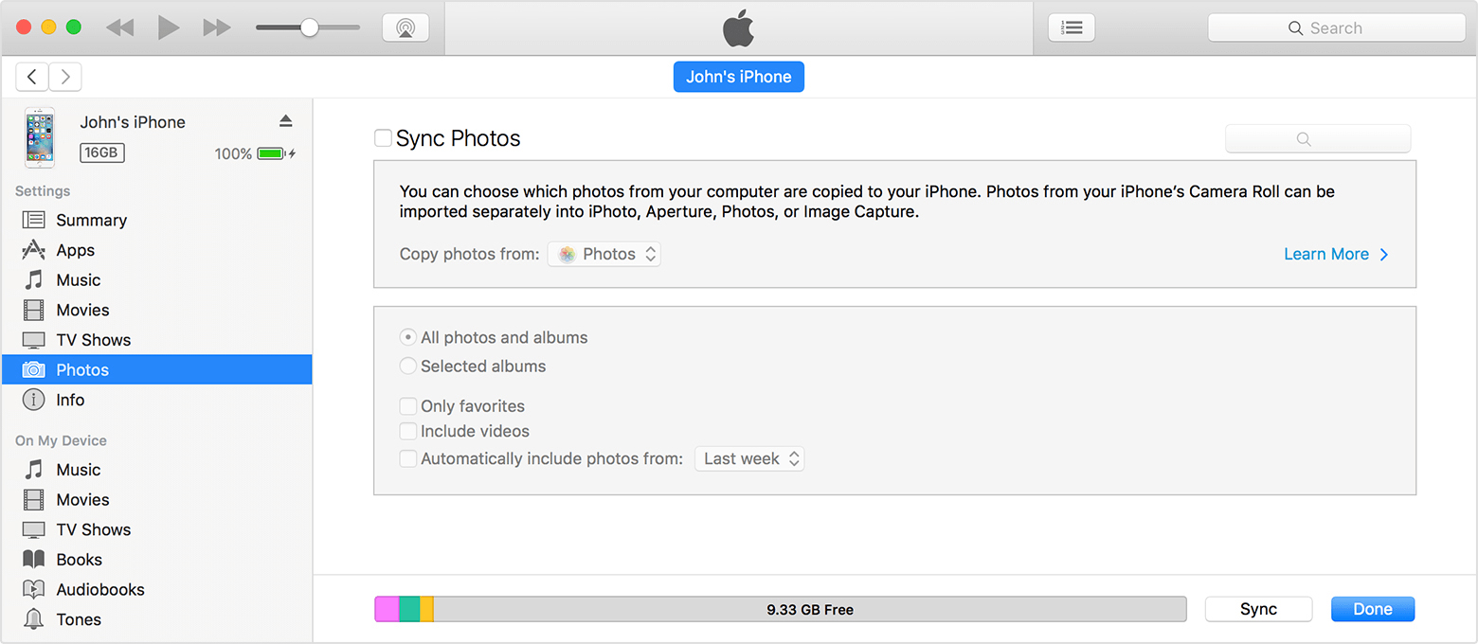
Task: Follow the Learn More link
Action: [x=1336, y=254]
